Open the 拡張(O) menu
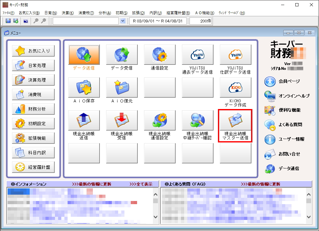The image size is (319, 231). (138, 13)
